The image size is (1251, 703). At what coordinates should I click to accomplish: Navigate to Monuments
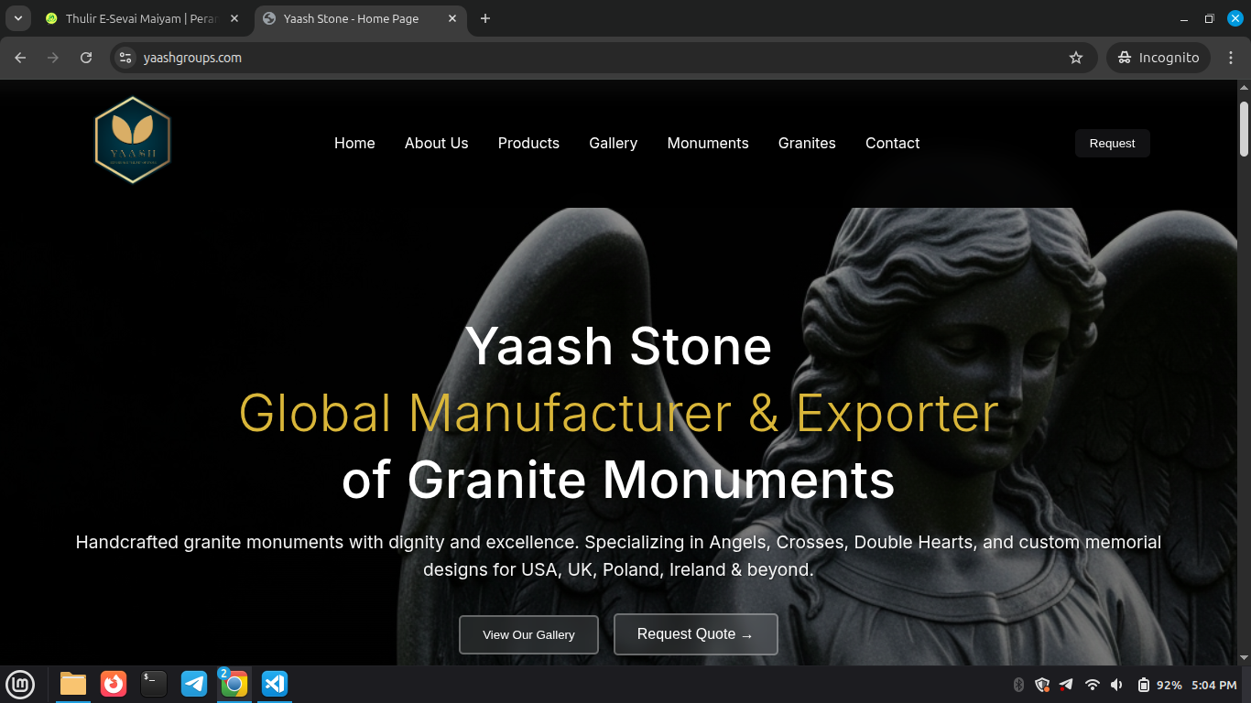coord(708,143)
